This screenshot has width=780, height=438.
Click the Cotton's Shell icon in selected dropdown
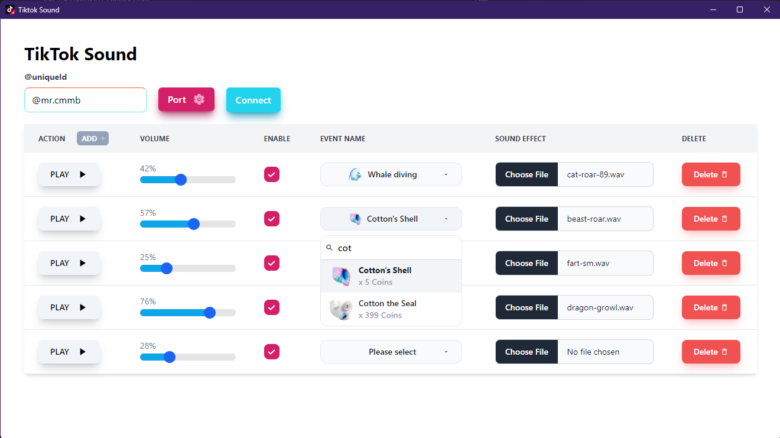[355, 219]
